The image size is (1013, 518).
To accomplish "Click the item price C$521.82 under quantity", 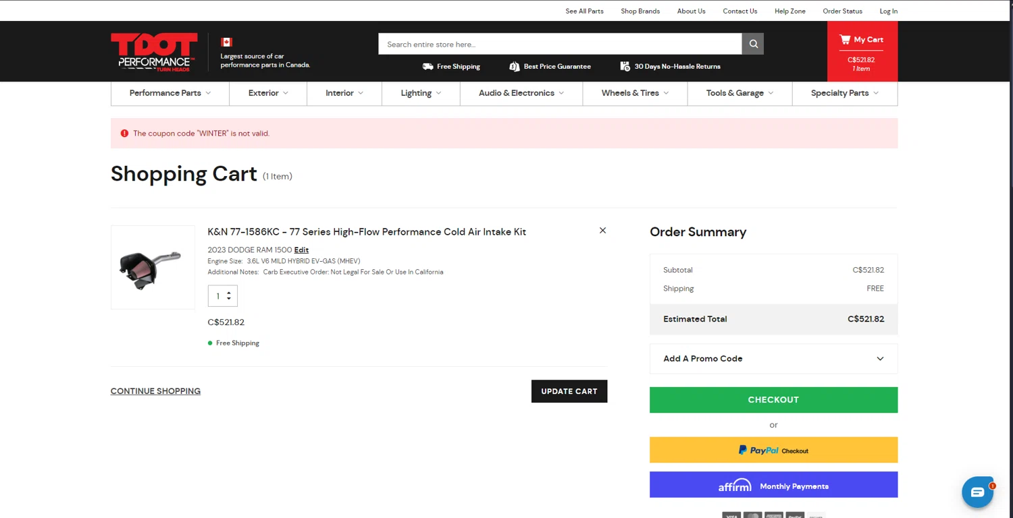I will point(226,322).
